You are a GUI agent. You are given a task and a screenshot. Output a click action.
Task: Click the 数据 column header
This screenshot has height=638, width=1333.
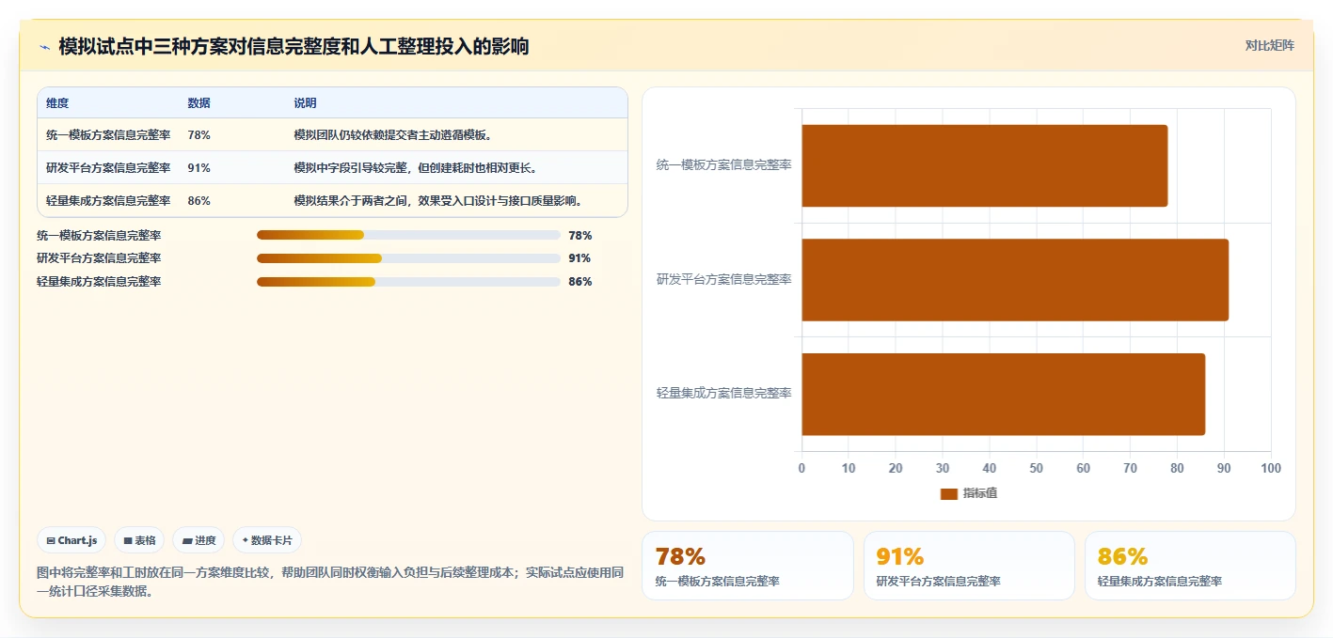pyautogui.click(x=198, y=103)
